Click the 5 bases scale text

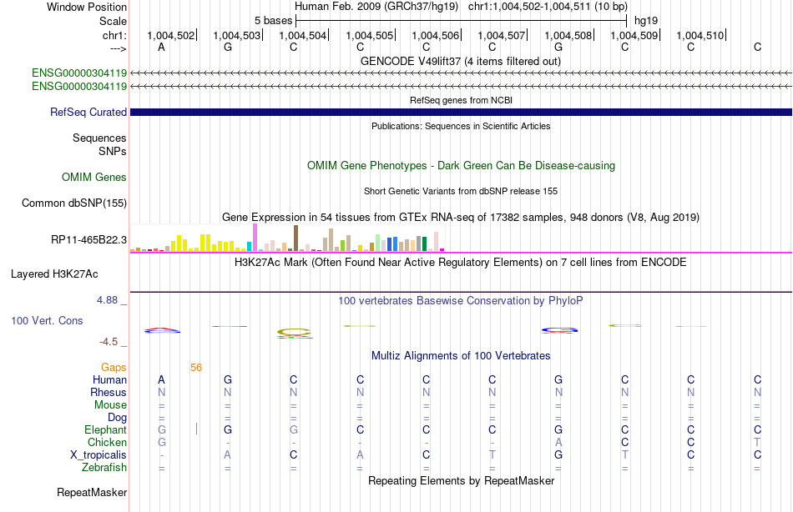pyautogui.click(x=273, y=21)
